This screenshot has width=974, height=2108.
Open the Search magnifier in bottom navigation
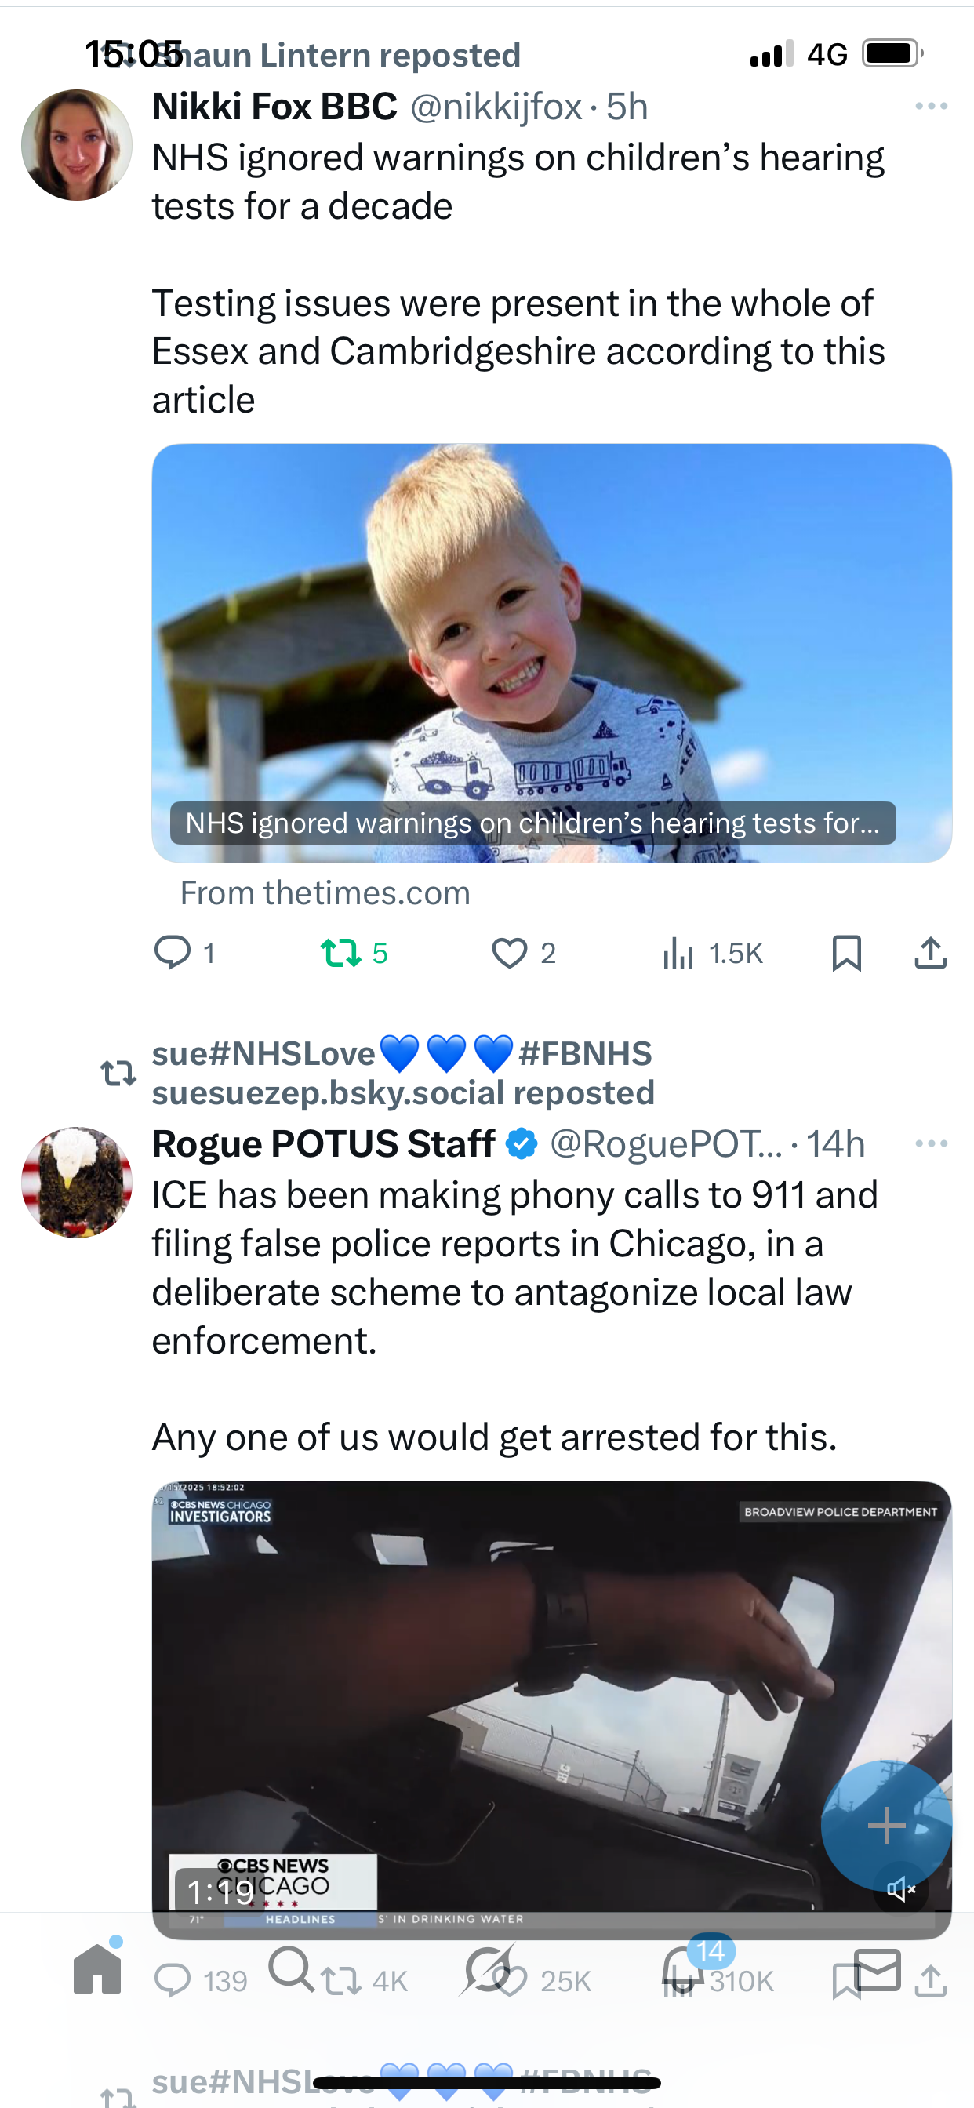pyautogui.click(x=291, y=1969)
